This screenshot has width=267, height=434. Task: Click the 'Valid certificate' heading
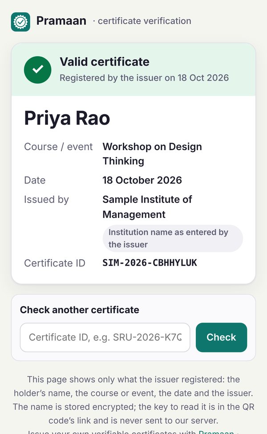pyautogui.click(x=105, y=62)
